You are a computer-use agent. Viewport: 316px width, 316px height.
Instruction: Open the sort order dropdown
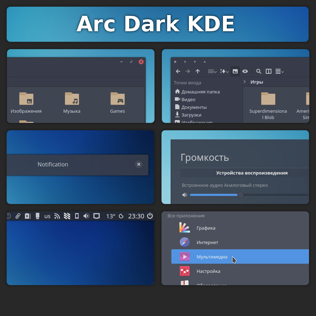pos(224,71)
